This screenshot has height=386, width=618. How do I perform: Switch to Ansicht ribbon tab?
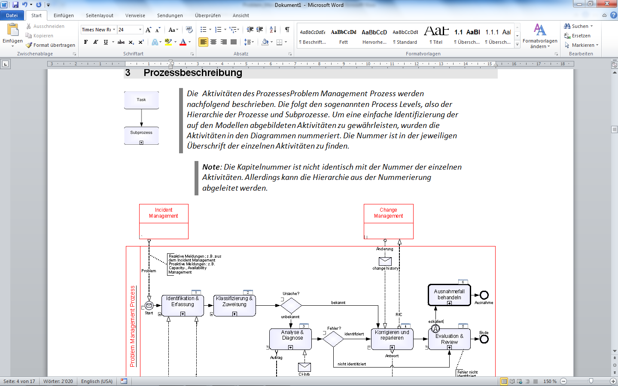pos(241,15)
